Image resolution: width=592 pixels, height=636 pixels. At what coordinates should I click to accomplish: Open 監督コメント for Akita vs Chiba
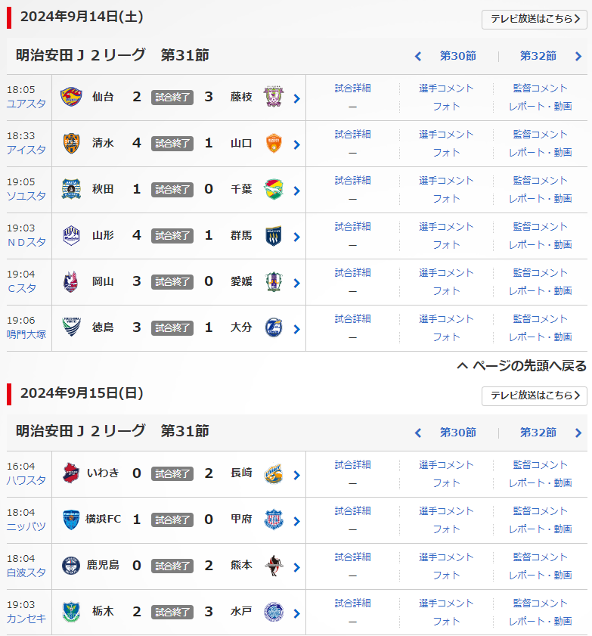(x=540, y=180)
